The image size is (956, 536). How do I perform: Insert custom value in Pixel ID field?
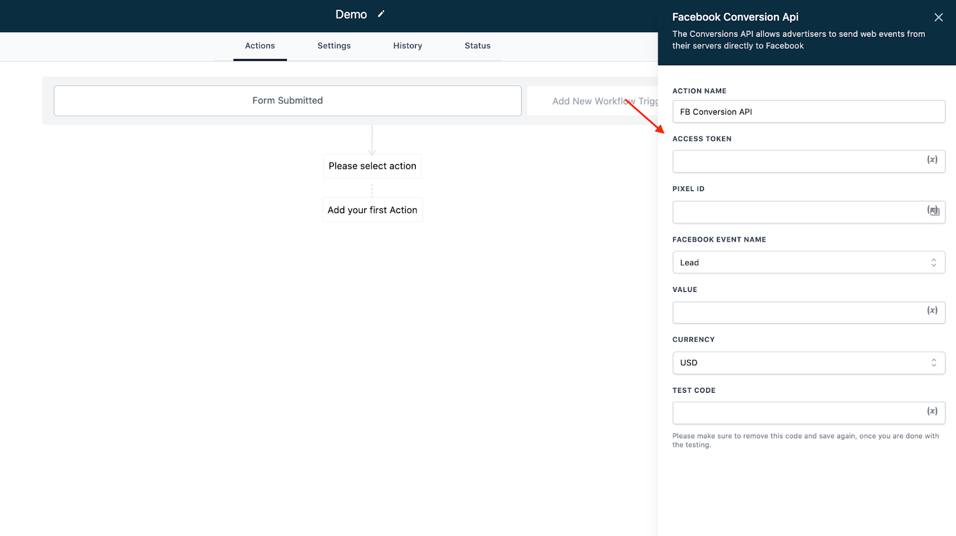[x=933, y=210]
